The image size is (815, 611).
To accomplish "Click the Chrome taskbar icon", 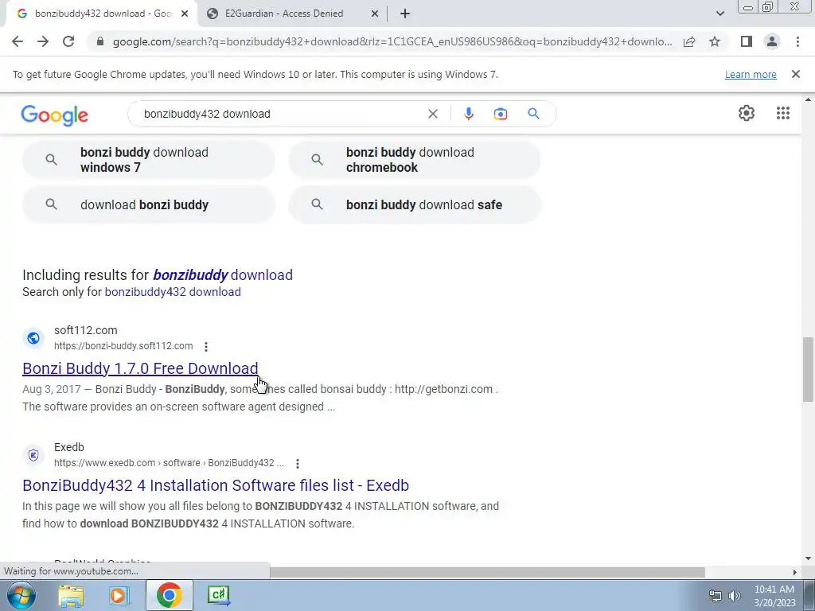I will [169, 595].
